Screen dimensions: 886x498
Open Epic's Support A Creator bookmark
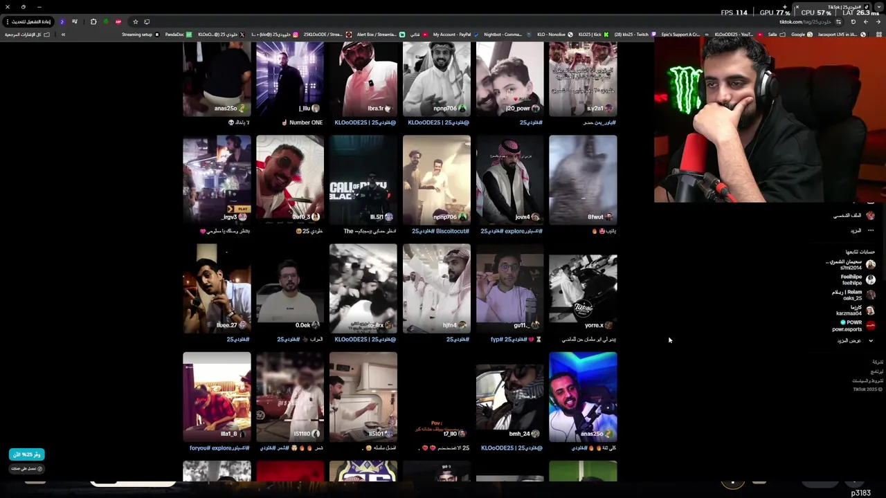[685, 35]
